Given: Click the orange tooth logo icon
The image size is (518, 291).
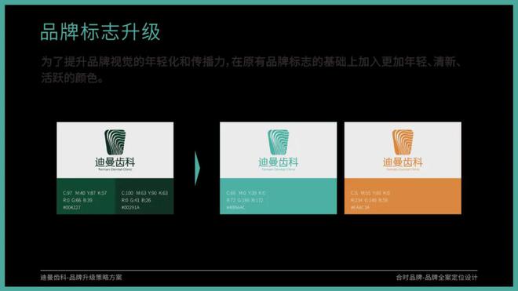Looking at the screenshot, I should [403, 142].
